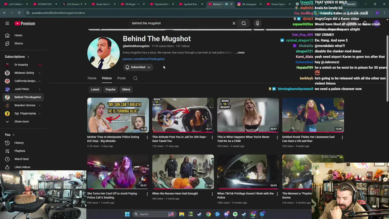The image size is (389, 219).
Task: Submit search with magnifier icon
Action: [x=244, y=23]
